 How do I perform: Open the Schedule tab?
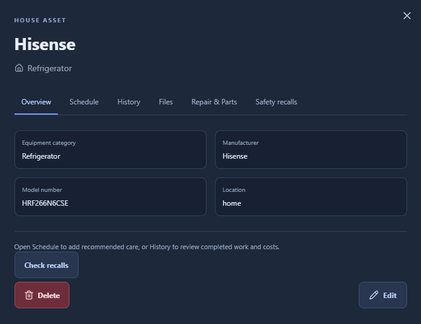pos(84,102)
